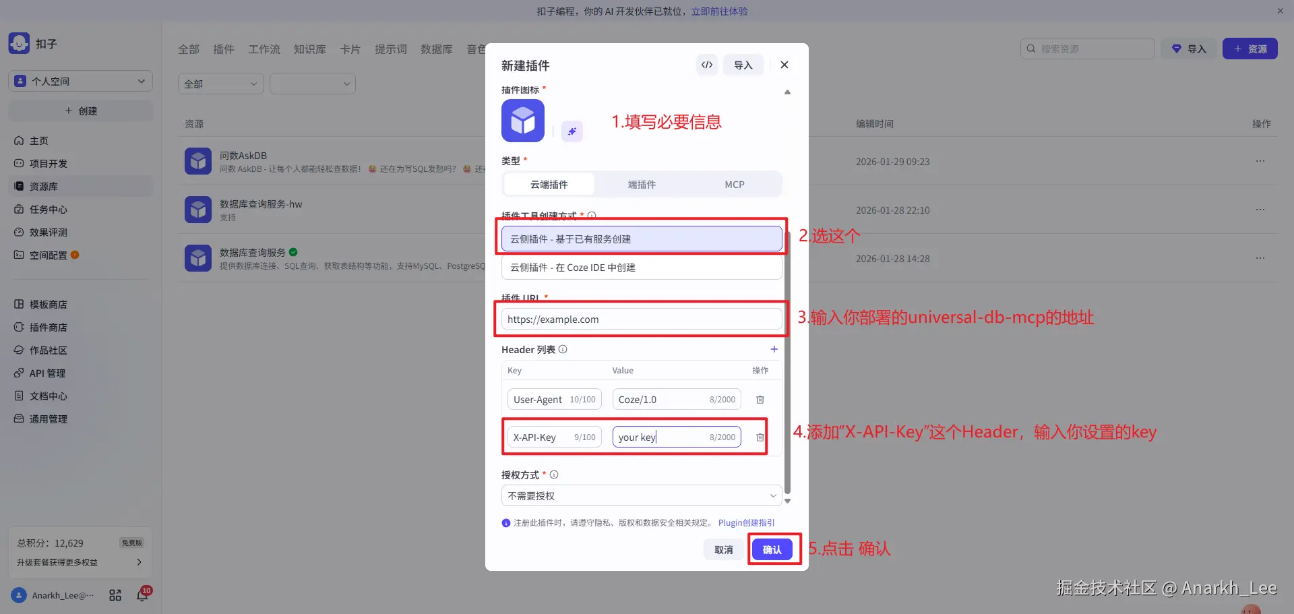Add a new Header row with plus icon
This screenshot has height=614, width=1294.
[774, 349]
